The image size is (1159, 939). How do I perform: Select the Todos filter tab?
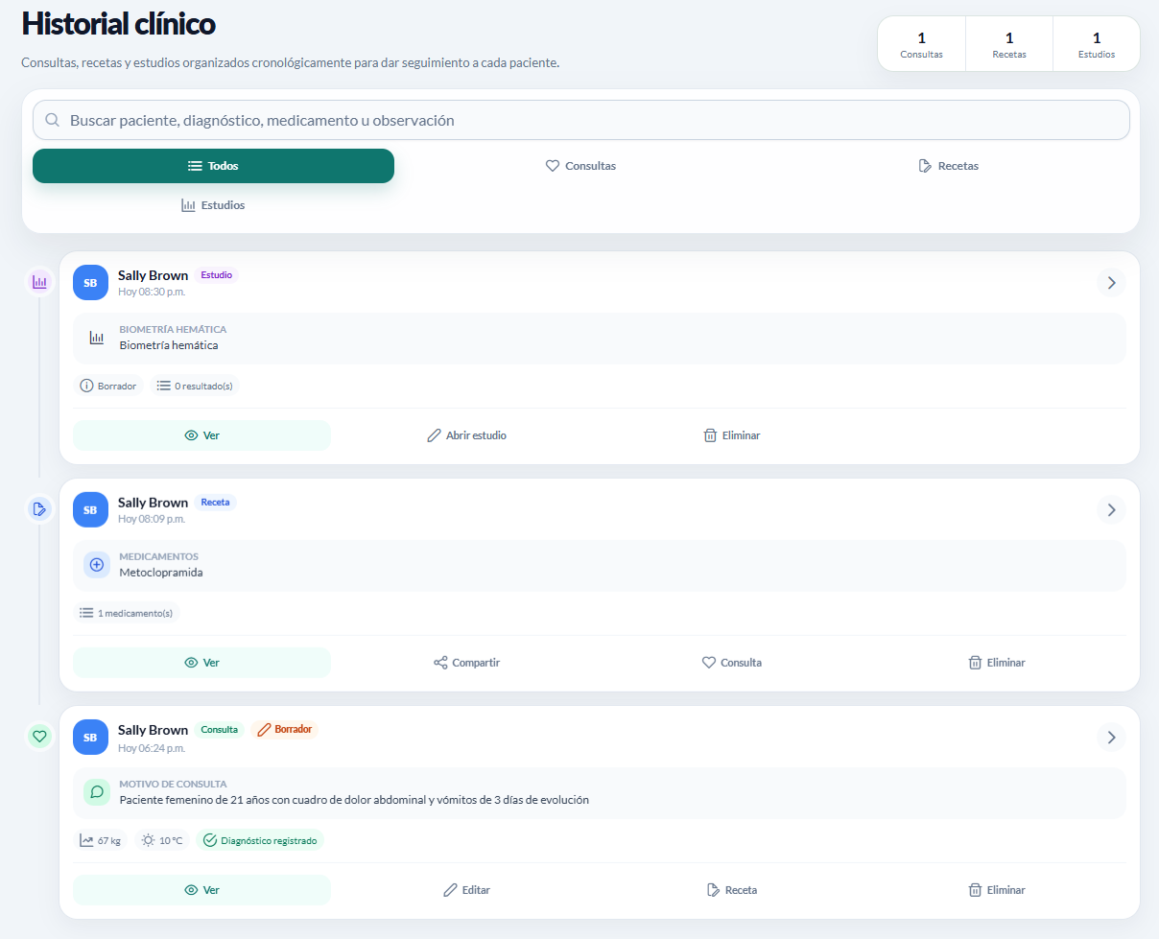click(213, 166)
